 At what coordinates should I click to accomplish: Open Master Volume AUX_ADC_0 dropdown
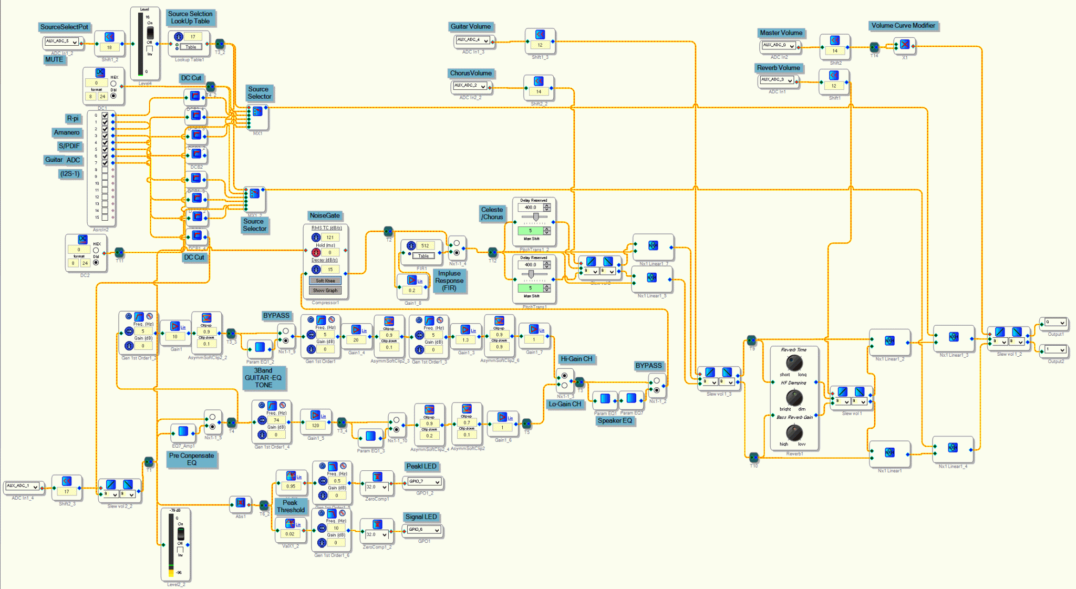(779, 46)
